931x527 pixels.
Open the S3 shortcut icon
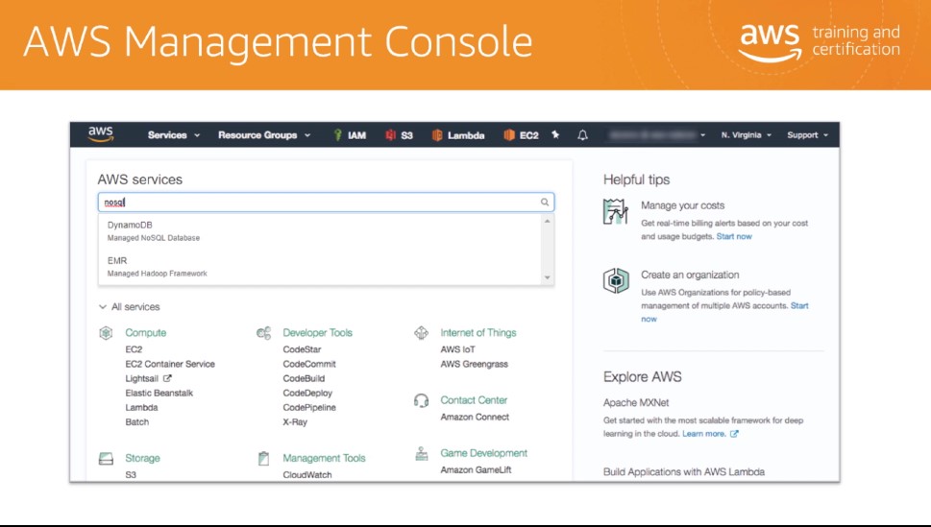(x=390, y=134)
